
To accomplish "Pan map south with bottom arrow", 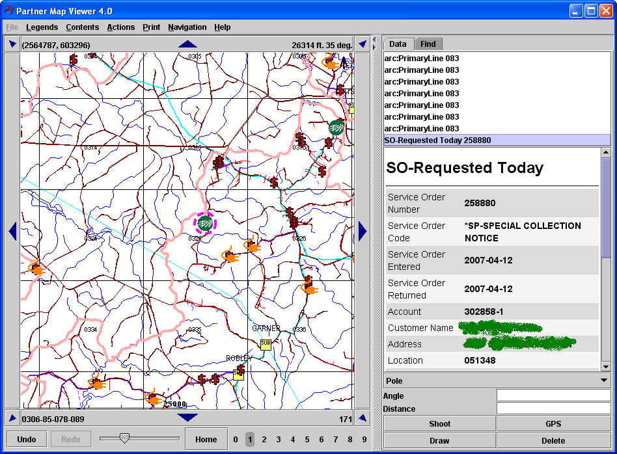I will pos(187,418).
